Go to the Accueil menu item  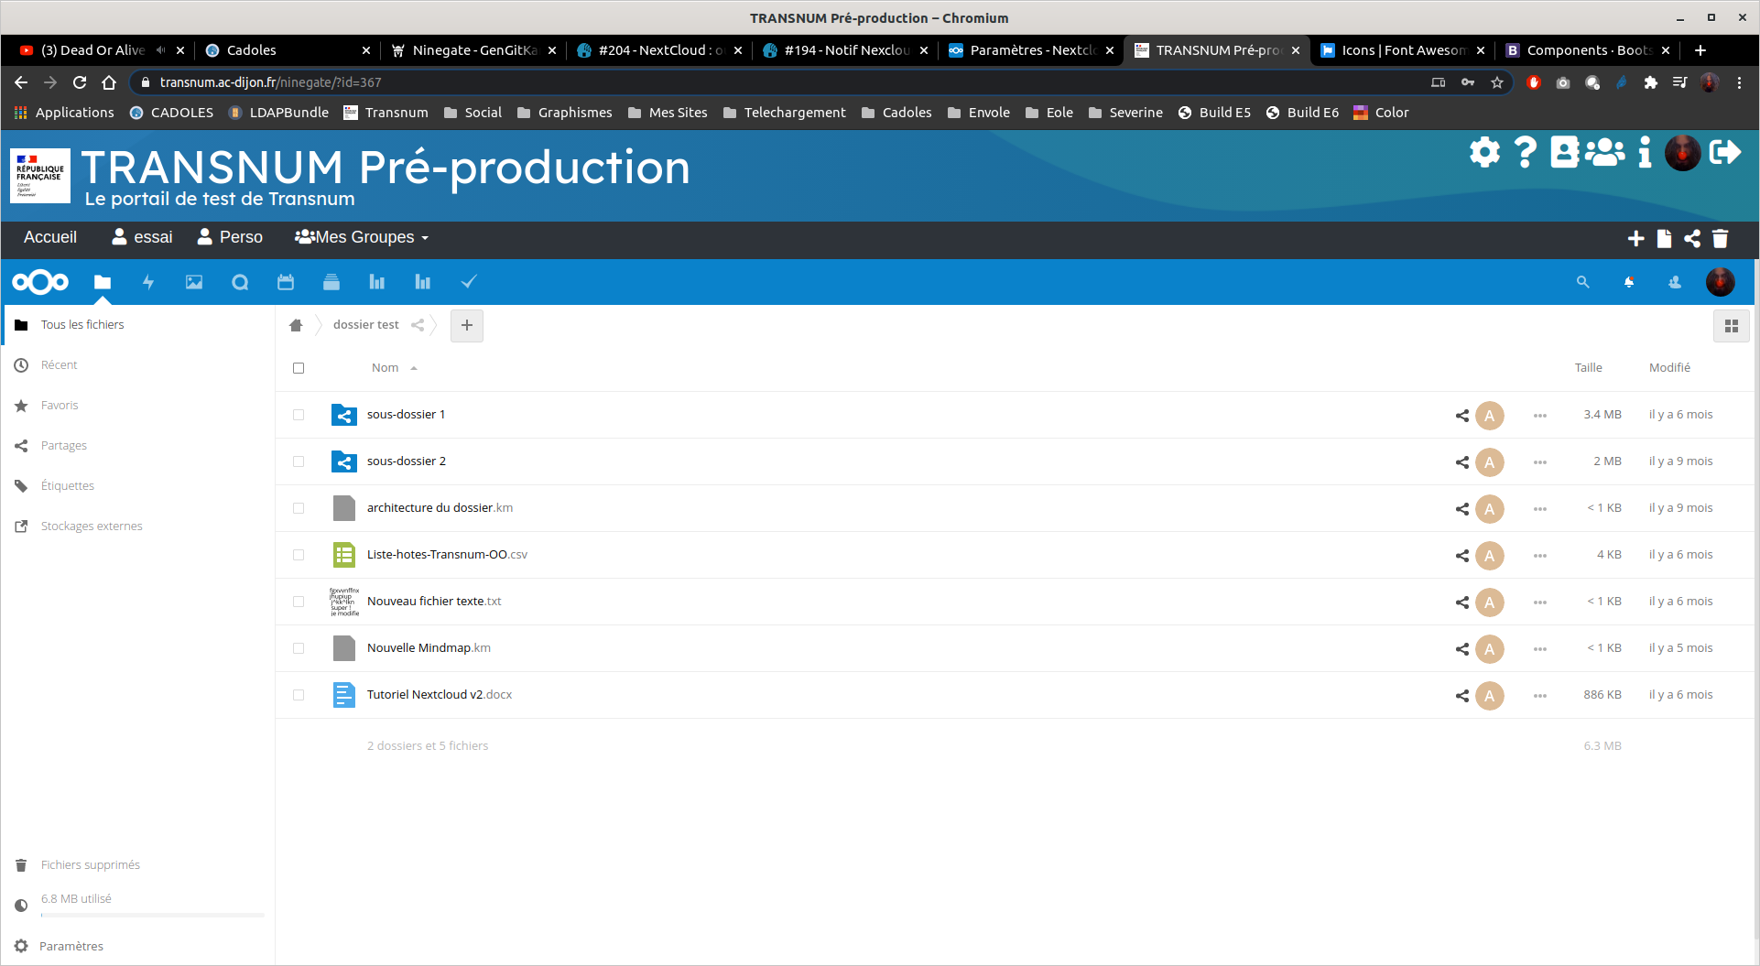click(50, 237)
